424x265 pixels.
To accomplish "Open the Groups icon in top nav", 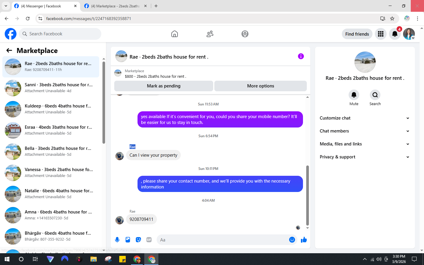I will tap(245, 34).
